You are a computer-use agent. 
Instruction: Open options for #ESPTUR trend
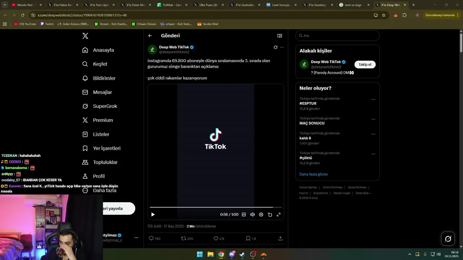[x=373, y=100]
